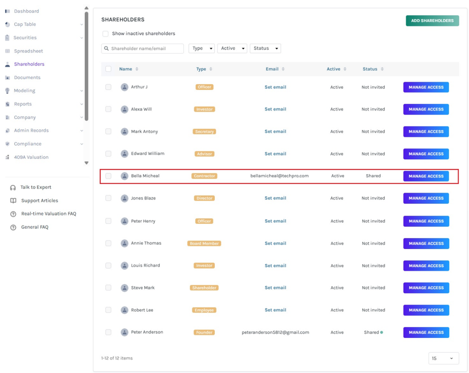469x373 pixels.
Task: Click the sidebar scroll down arrow
Action: coord(86,163)
